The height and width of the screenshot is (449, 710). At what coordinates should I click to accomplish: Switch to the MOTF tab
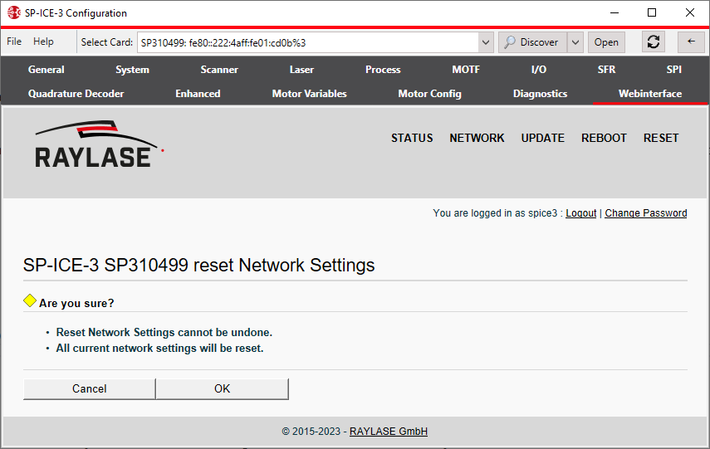pyautogui.click(x=466, y=70)
